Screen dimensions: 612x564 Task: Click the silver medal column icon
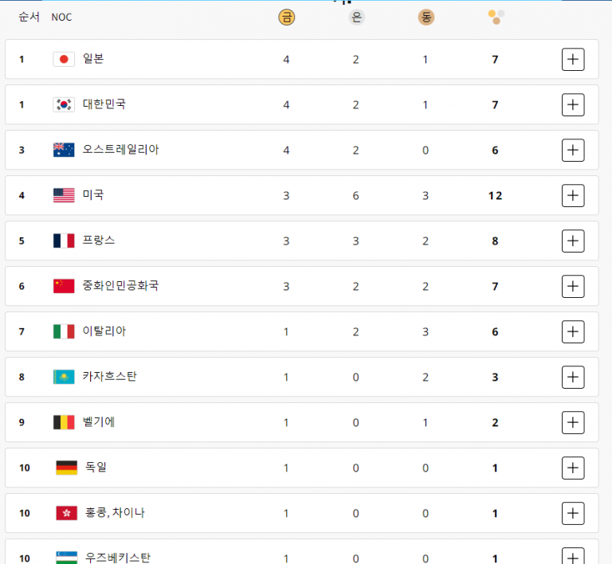[x=356, y=17]
